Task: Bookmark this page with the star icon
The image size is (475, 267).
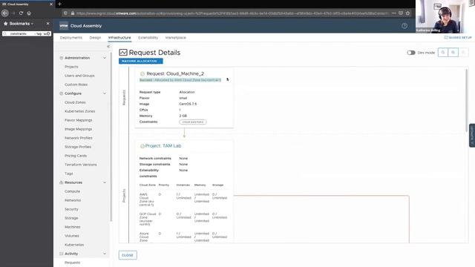Action: 407,13
